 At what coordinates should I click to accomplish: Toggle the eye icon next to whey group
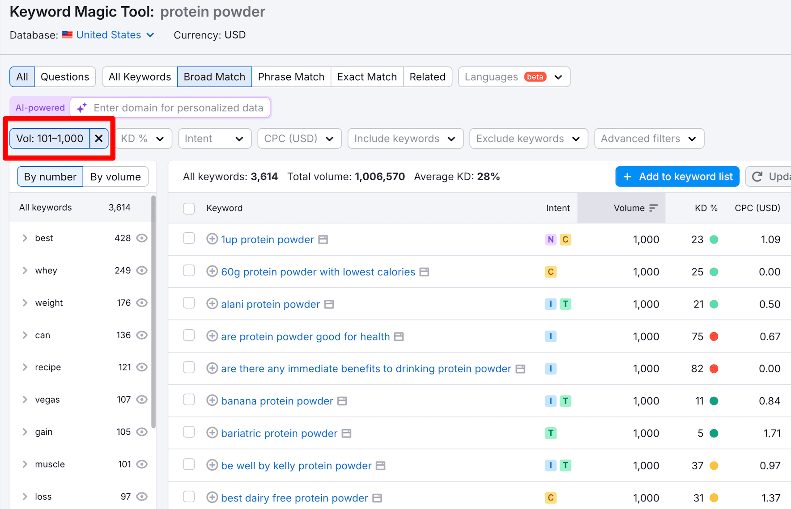point(141,270)
